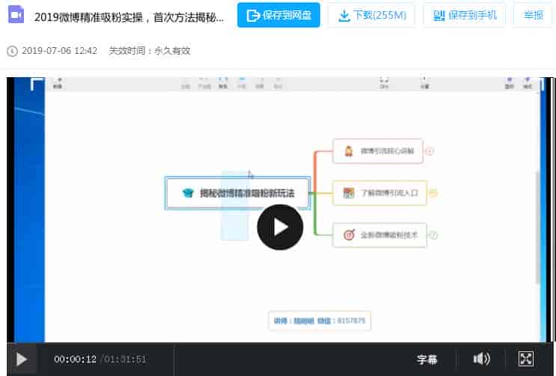The width and height of the screenshot is (556, 376).
Task: Expand the circle after 了解微博引流入口 node
Action: point(433,193)
